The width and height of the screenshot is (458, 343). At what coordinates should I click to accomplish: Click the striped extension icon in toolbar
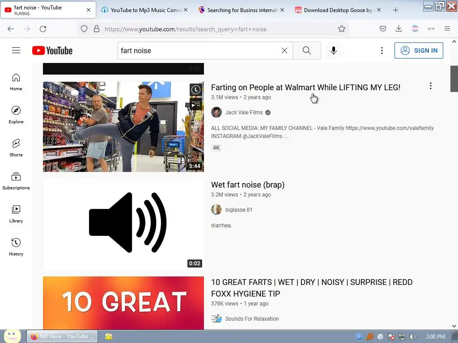[x=415, y=29]
